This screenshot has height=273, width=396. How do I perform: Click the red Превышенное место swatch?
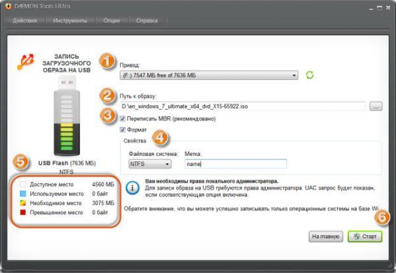pos(22,212)
